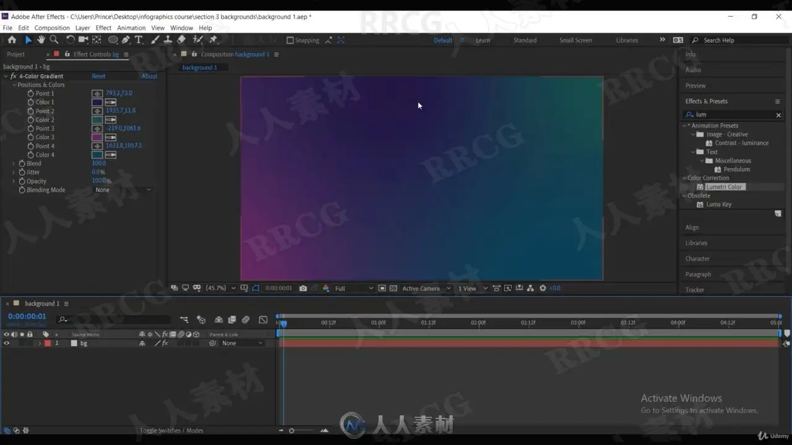The width and height of the screenshot is (792, 445).
Task: Click the Graph Editor icon in timeline
Action: 263,320
